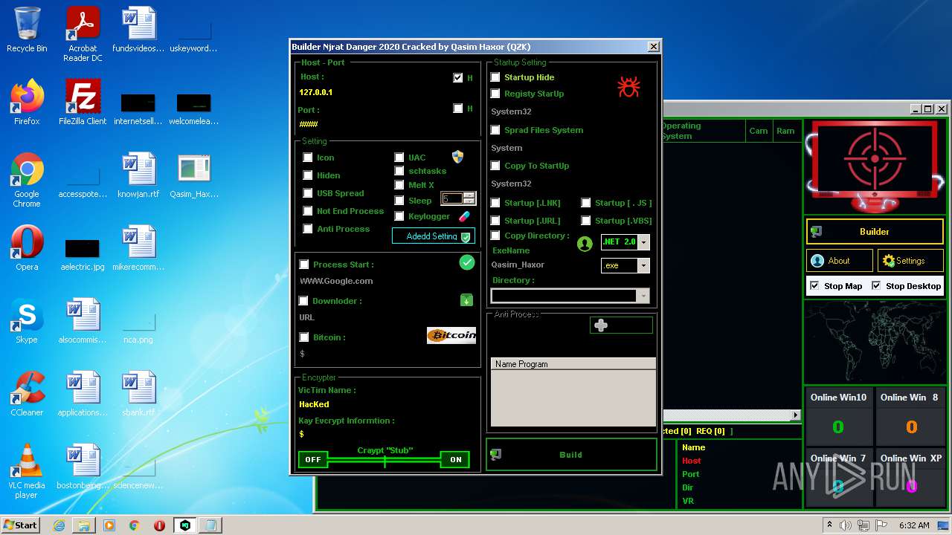
Task: Open the Windows Start menu
Action: (x=21, y=525)
